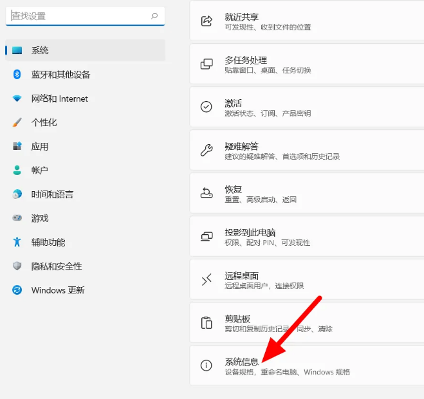Click the share icon for 就近共享
Screen dimensions: 424x399
coord(207,21)
